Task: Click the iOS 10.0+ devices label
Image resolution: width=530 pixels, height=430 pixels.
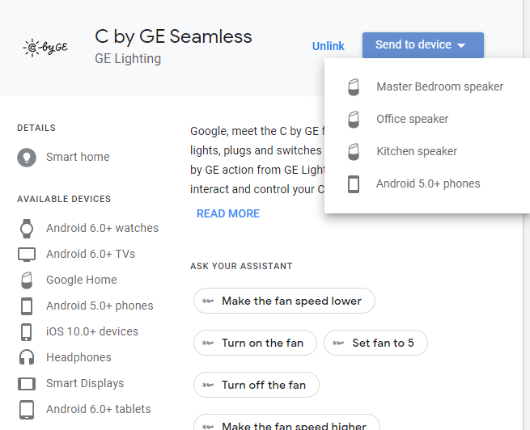Action: (92, 331)
